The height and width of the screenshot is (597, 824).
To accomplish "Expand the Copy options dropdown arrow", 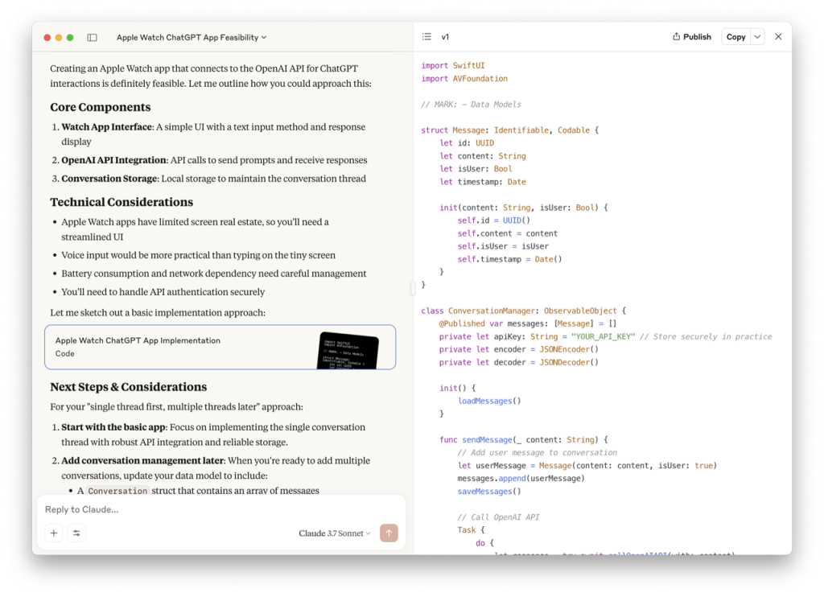I will 757,37.
